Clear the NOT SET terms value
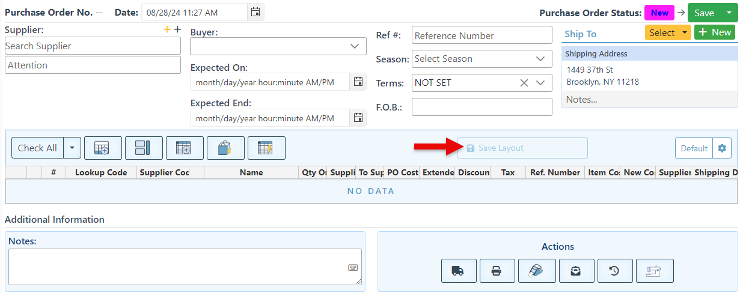Image resolution: width=740 pixels, height=293 pixels. point(524,83)
